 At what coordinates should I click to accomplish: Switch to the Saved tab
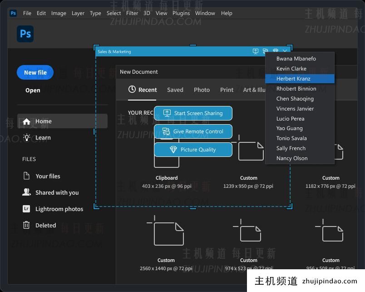[175, 90]
